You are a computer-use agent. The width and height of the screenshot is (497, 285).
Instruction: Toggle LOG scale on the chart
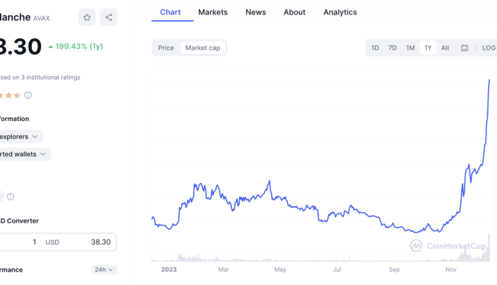point(488,48)
